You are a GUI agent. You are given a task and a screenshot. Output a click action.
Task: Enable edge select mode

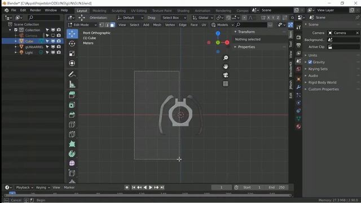pyautogui.click(x=107, y=25)
